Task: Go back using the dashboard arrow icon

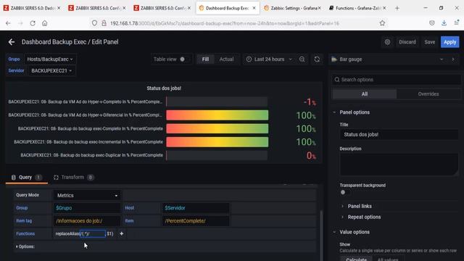Action: coord(12,42)
